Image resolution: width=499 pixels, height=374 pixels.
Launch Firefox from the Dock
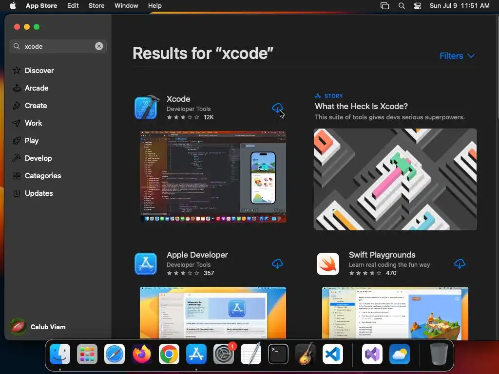142,354
